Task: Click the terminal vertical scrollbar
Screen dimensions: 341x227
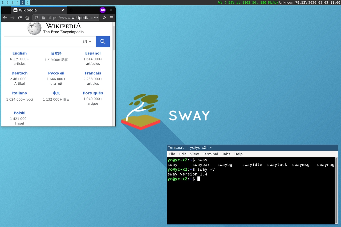Action: 336,191
